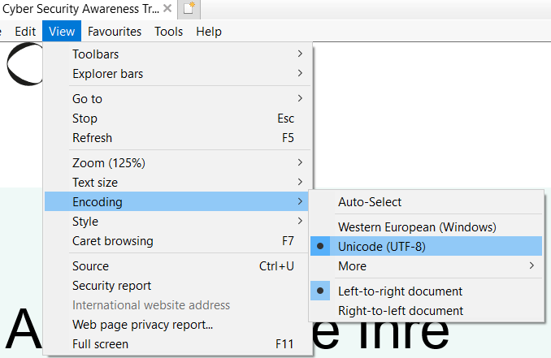Click the Help menu

209,32
